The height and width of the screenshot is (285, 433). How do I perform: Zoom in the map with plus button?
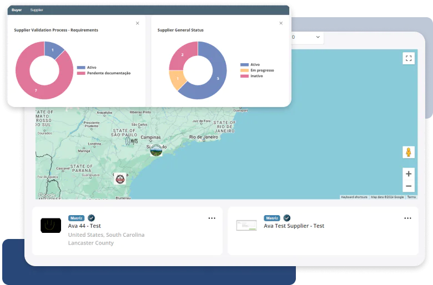[409, 174]
